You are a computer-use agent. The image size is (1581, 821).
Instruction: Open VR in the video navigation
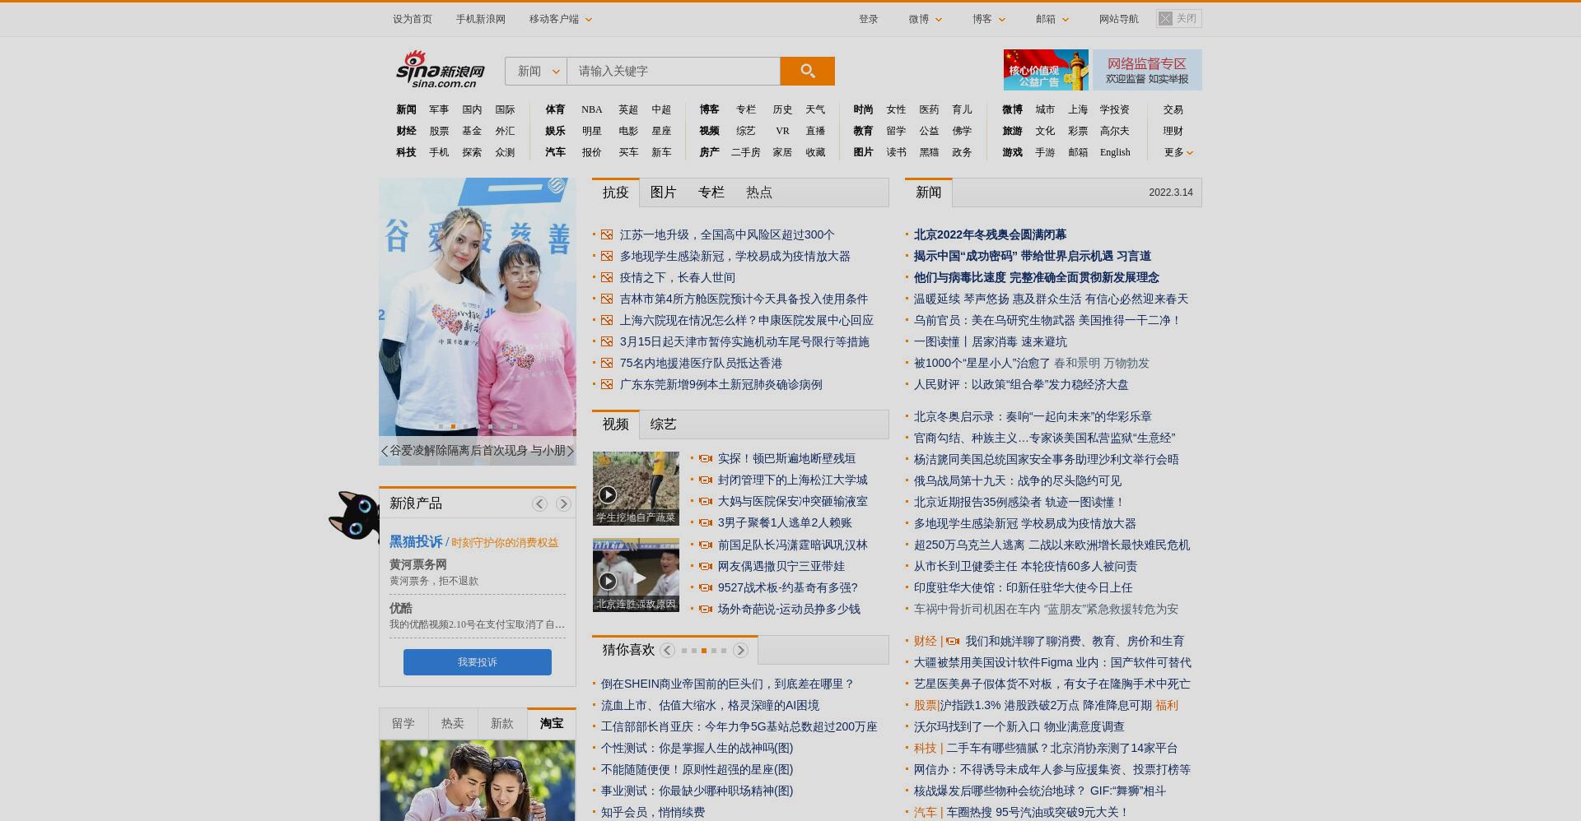(782, 131)
